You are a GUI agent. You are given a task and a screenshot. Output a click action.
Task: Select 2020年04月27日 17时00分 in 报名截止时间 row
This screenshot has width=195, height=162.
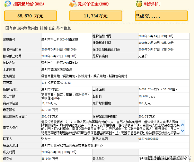[59, 56]
